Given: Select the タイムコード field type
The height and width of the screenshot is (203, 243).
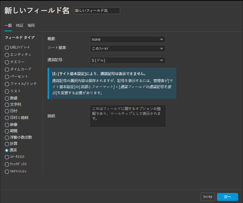Looking at the screenshot, I should pyautogui.click(x=6, y=69).
